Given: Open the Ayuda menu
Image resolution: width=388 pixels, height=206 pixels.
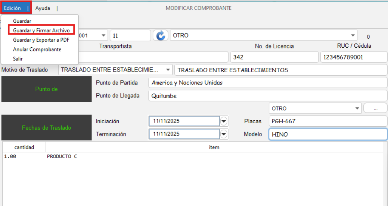Looking at the screenshot, I should coord(43,8).
